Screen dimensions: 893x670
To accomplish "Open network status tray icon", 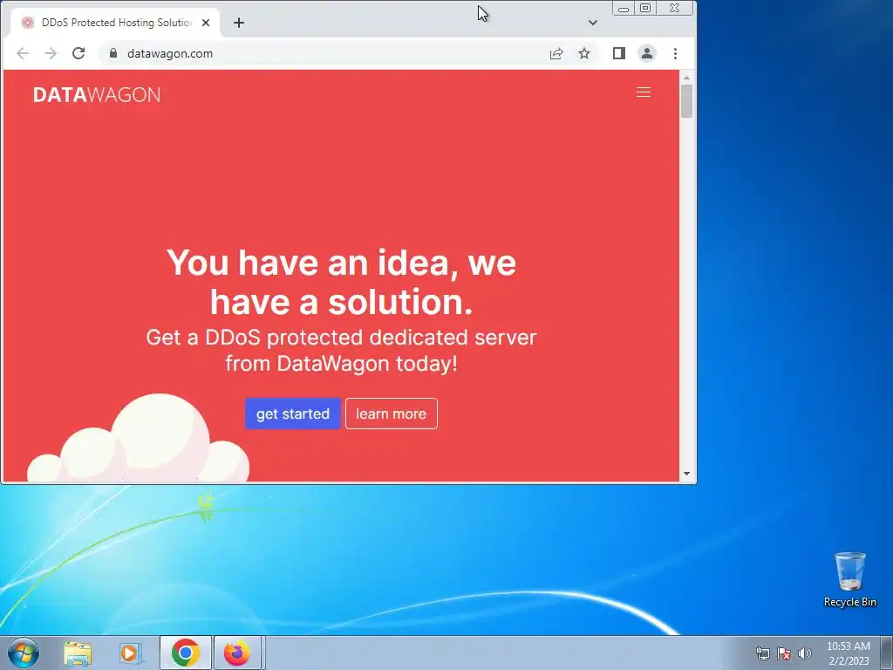I will pyautogui.click(x=762, y=653).
